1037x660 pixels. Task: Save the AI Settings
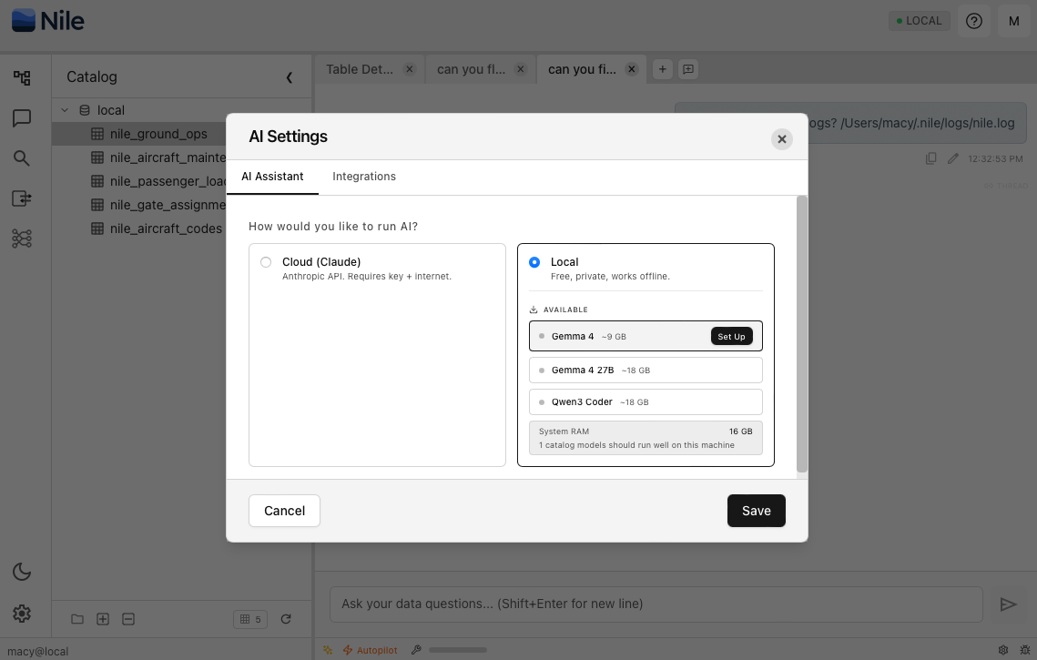coord(756,511)
